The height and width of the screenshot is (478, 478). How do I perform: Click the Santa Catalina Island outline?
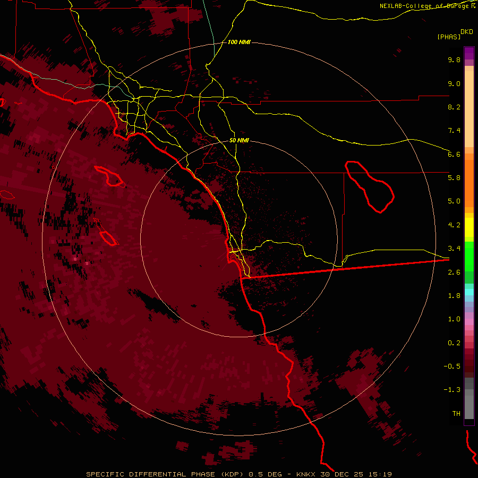[110, 176]
